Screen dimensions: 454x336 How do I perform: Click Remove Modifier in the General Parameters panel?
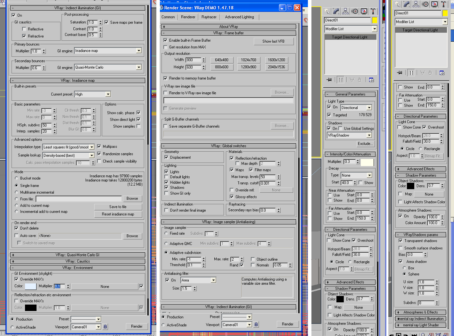pyautogui.click(x=359, y=80)
